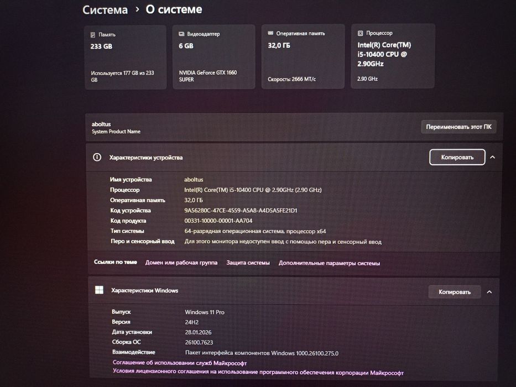Click the OS build value 26100.7623

[x=199, y=342]
